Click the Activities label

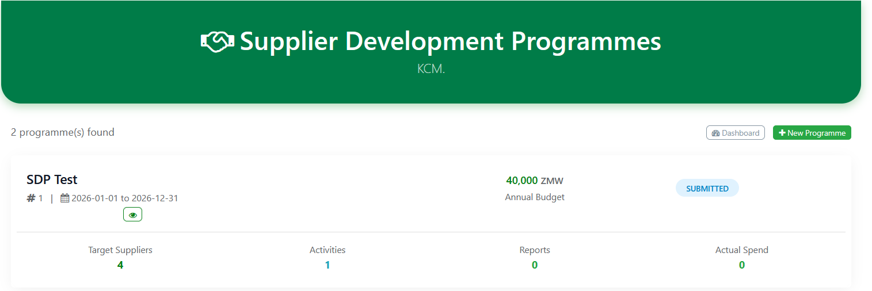click(x=328, y=250)
